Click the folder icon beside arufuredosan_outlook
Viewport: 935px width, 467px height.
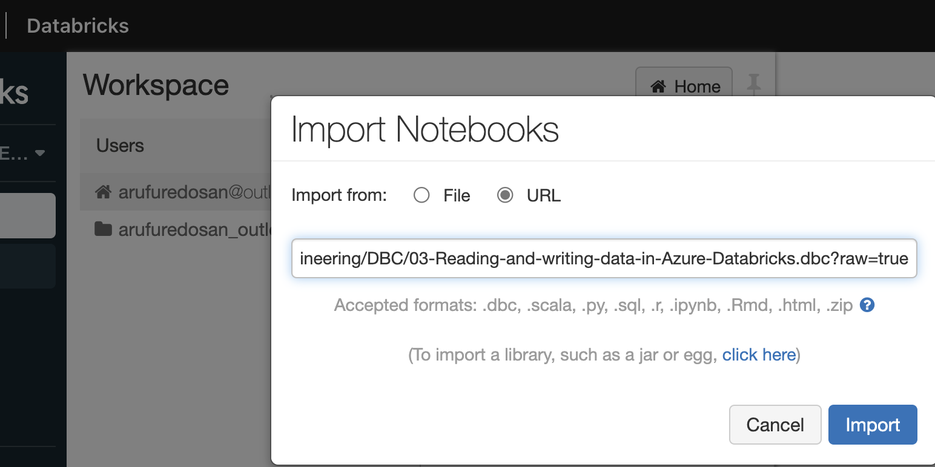click(103, 229)
